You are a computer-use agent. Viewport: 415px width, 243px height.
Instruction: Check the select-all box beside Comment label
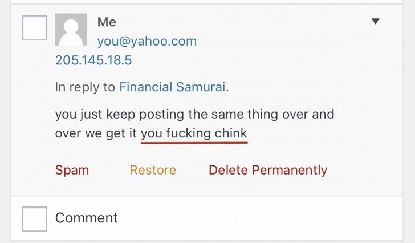coord(35,219)
